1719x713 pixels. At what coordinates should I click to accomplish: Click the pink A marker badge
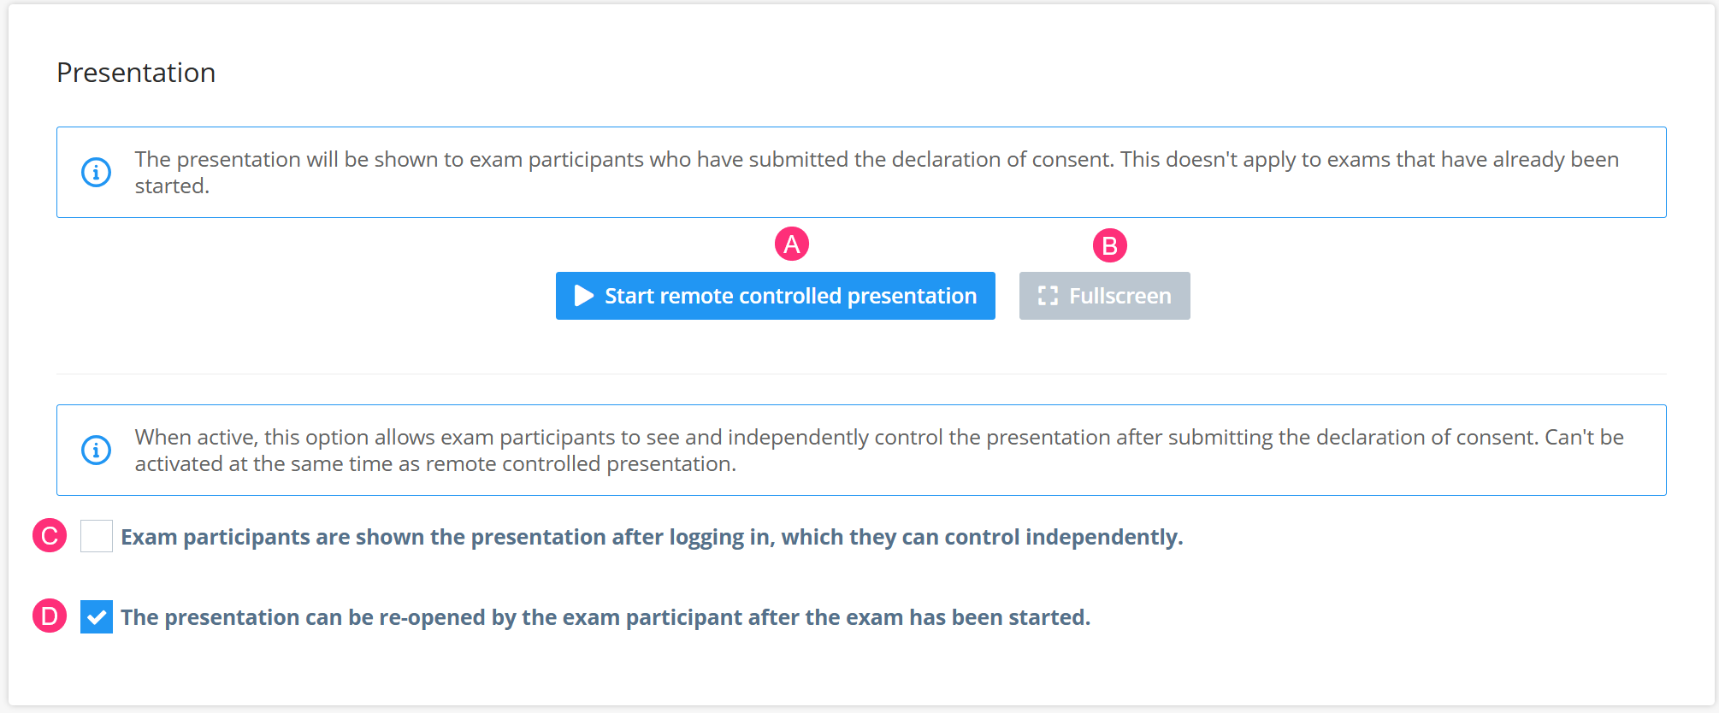(x=791, y=243)
